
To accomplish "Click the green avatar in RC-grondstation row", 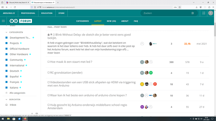I will 151,73.
